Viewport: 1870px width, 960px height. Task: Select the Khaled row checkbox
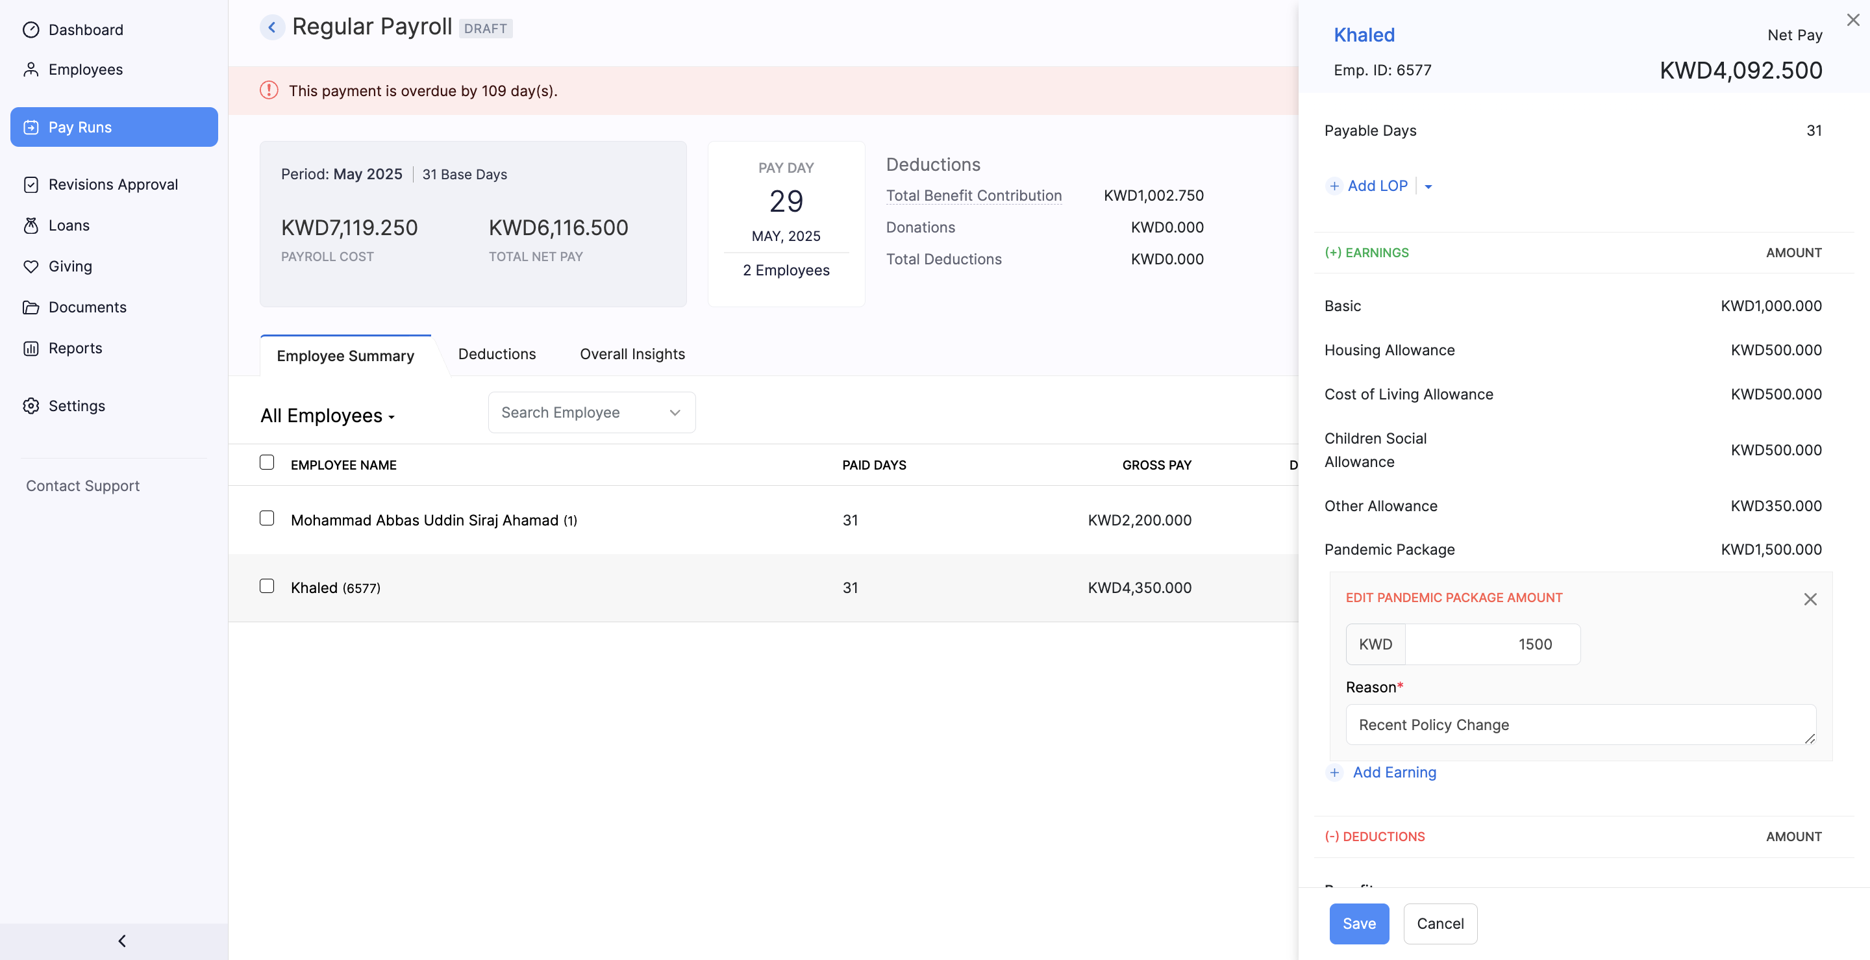266,586
